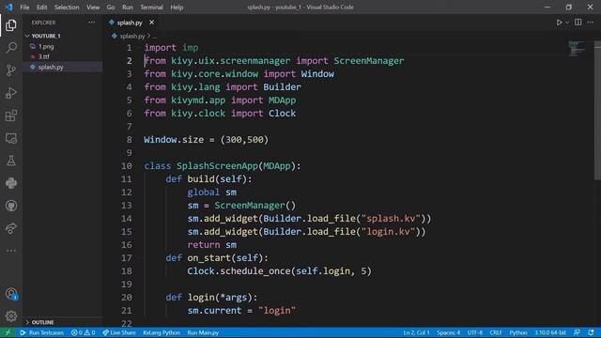Click "Clock.schedule_once(self.login, 5)" text
Viewport: 601px width, 338px height.
coord(279,271)
